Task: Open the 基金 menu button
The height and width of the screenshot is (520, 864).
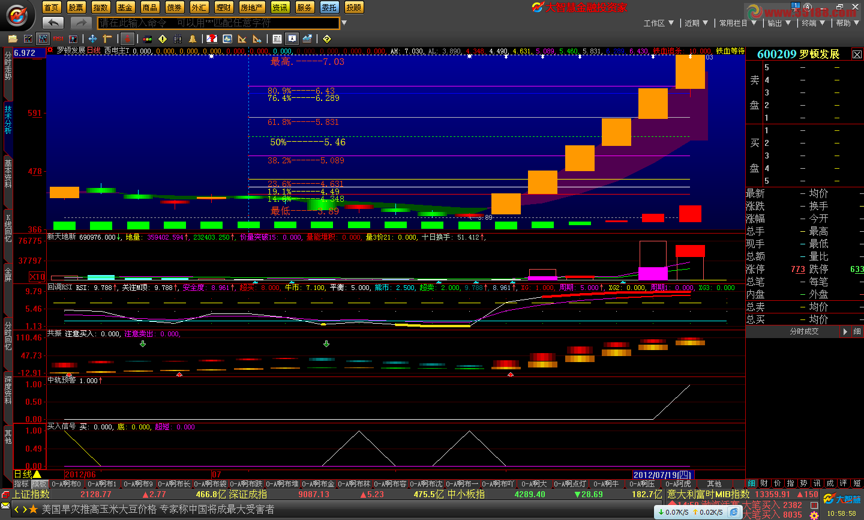Action: (125, 7)
